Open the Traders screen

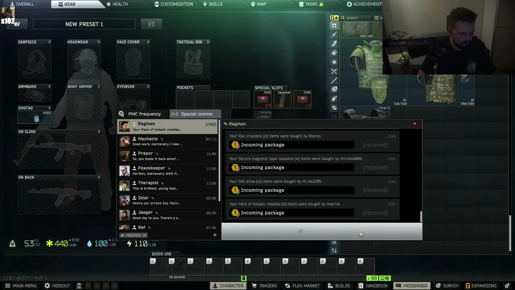[264, 286]
